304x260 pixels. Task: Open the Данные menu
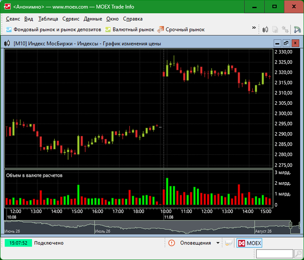click(93, 19)
